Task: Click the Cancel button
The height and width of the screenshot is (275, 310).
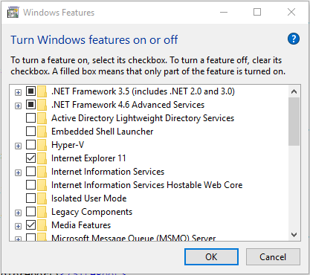Action: (273, 257)
